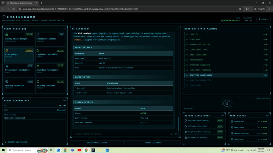Reload the page
273x153 pixels.
click(14, 9)
